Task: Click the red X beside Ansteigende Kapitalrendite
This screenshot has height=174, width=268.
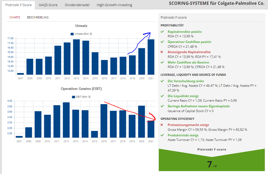Action: point(162,52)
